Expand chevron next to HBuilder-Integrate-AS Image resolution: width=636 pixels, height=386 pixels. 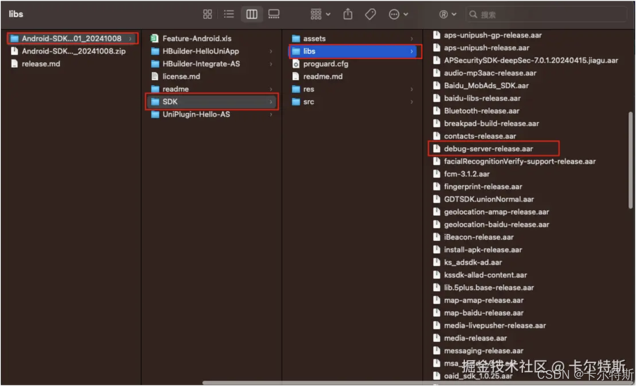click(x=271, y=64)
